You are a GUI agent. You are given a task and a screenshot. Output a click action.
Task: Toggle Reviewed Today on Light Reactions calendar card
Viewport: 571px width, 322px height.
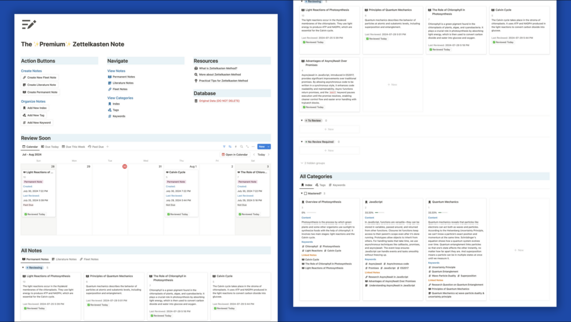click(x=35, y=214)
